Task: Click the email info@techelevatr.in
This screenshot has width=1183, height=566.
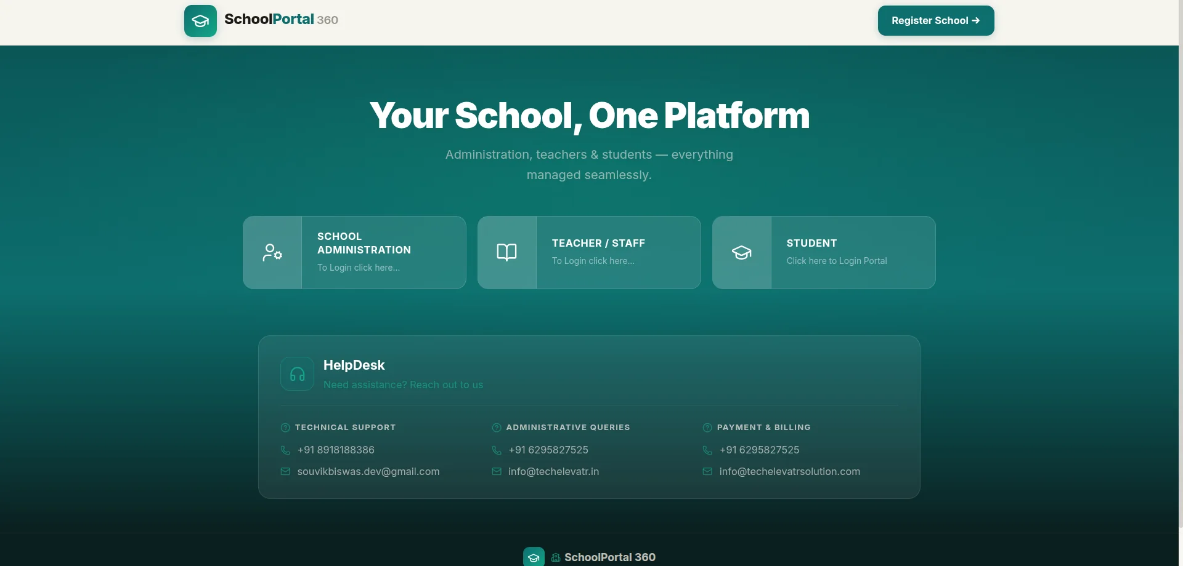Action: click(x=553, y=472)
